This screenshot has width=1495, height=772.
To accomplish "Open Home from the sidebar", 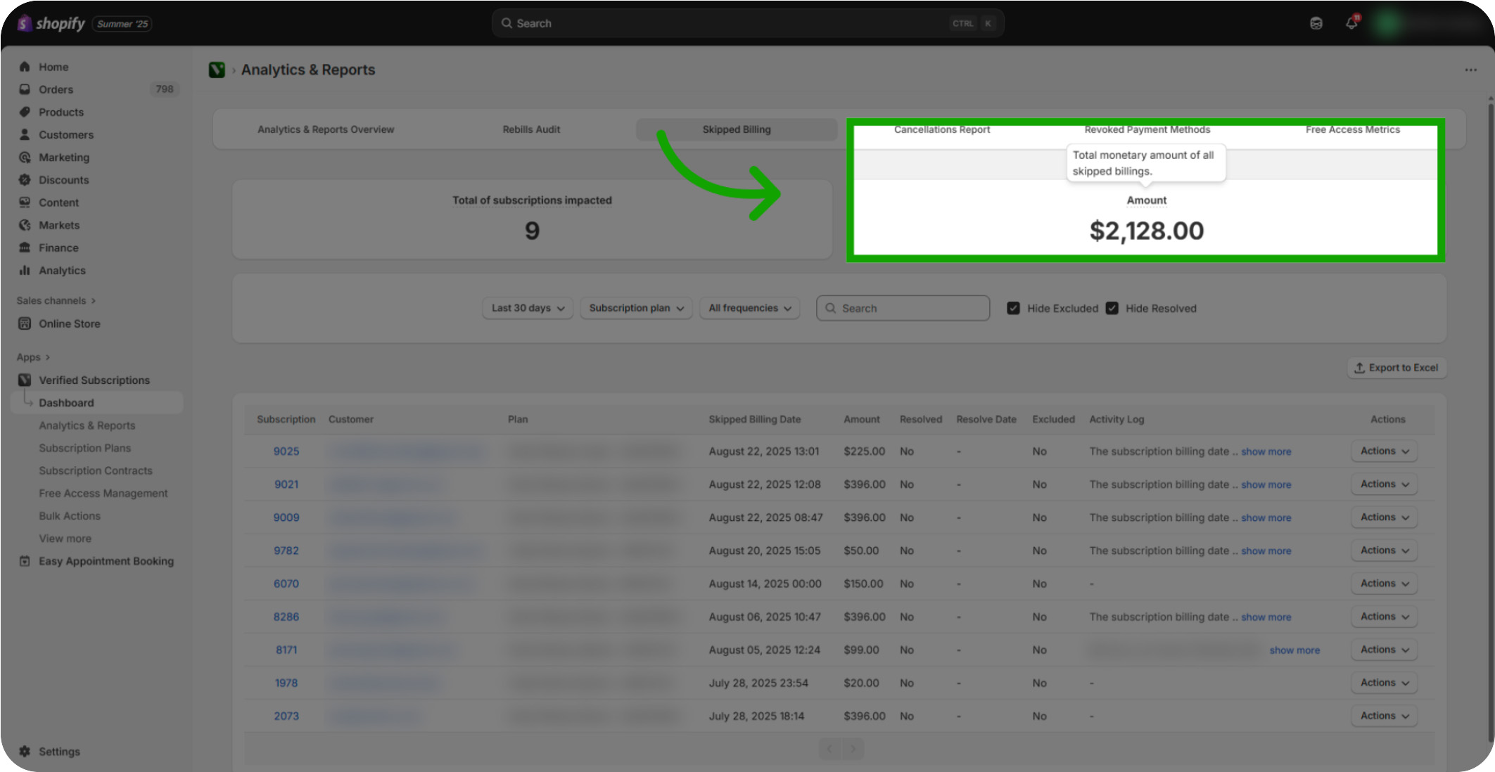I will (x=53, y=67).
